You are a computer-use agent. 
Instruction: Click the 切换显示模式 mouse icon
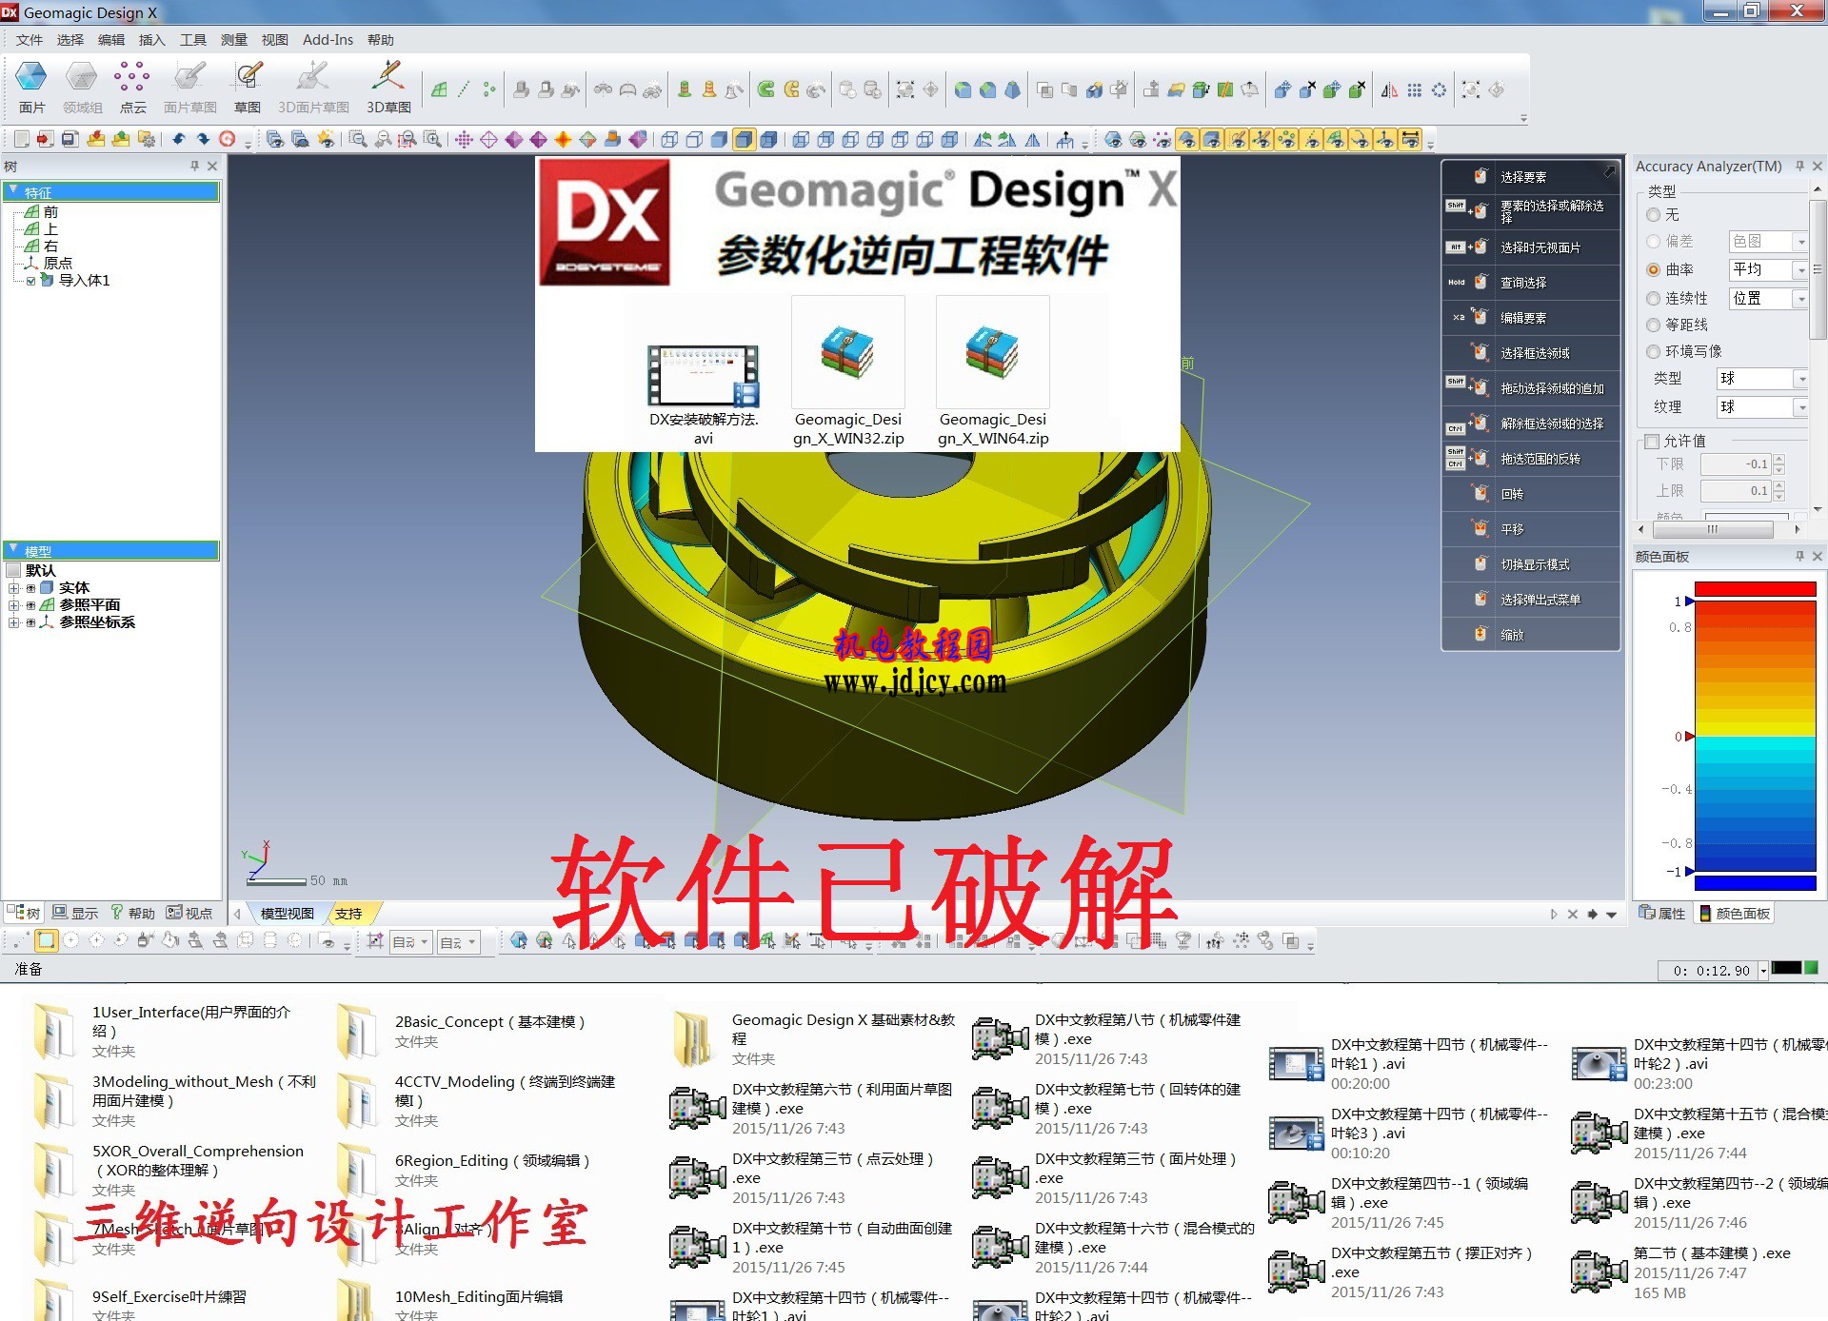click(1480, 563)
